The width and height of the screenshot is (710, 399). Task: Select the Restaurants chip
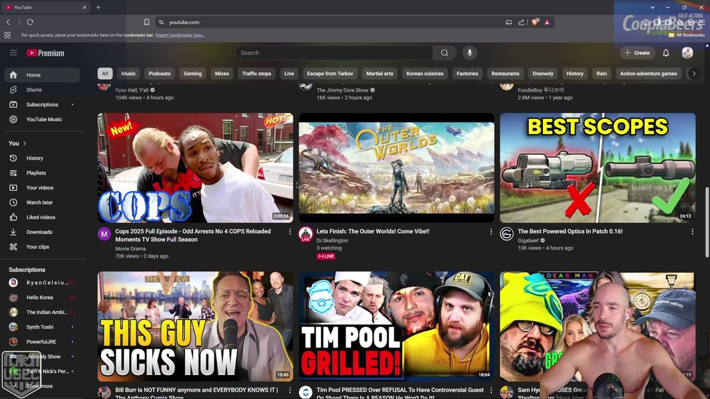click(x=505, y=74)
